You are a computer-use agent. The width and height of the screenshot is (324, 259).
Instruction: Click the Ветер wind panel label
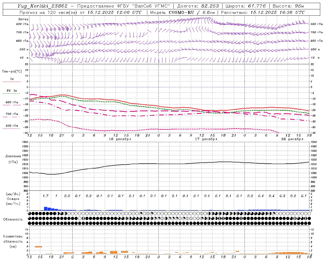coord(24,19)
